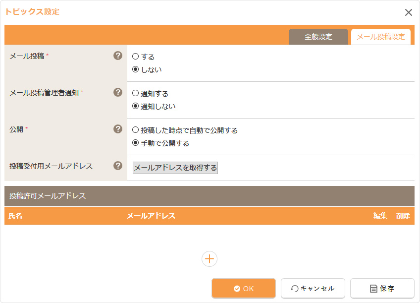
Task: Close the トピックス設定 dialog with X
Action: (x=409, y=12)
